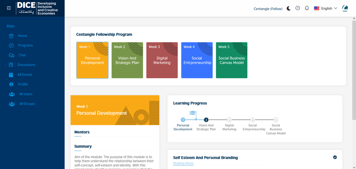Open the help question mark icon
Screen dimensions: 356x169
coord(297,8)
